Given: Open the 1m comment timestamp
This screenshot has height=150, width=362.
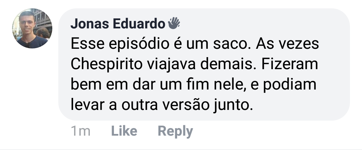Looking at the screenshot, I should pyautogui.click(x=80, y=131).
